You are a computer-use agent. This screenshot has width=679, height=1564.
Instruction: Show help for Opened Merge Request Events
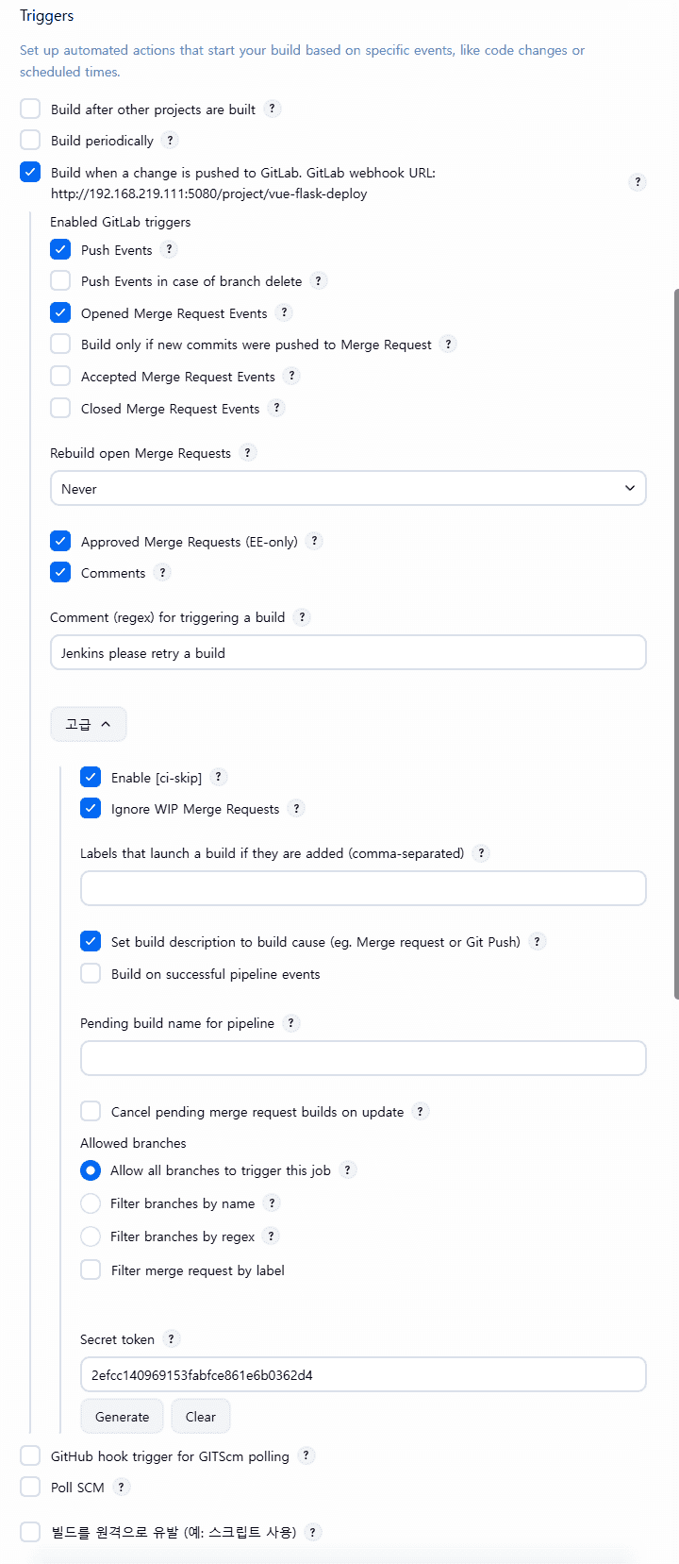tap(284, 313)
